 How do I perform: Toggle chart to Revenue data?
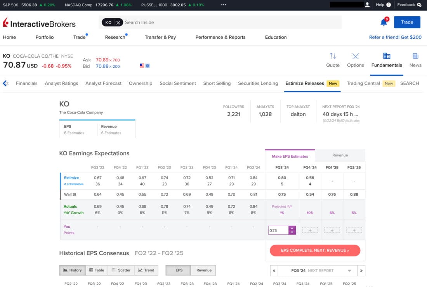coord(204,270)
